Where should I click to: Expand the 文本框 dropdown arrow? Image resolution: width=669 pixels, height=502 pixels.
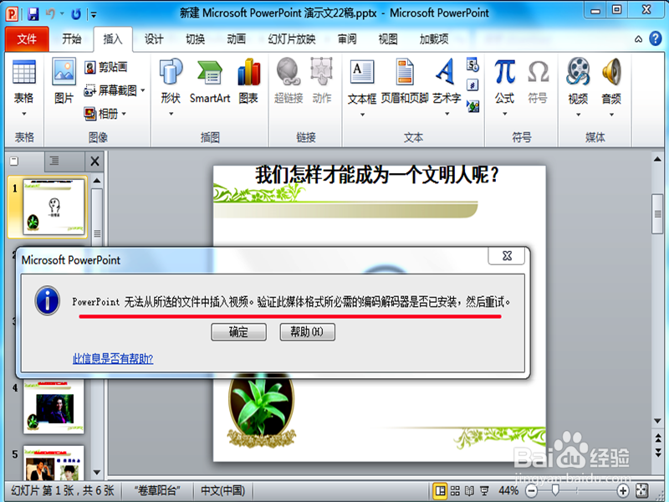click(362, 115)
